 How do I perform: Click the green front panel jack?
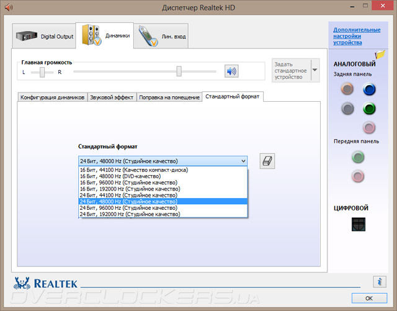(358, 157)
